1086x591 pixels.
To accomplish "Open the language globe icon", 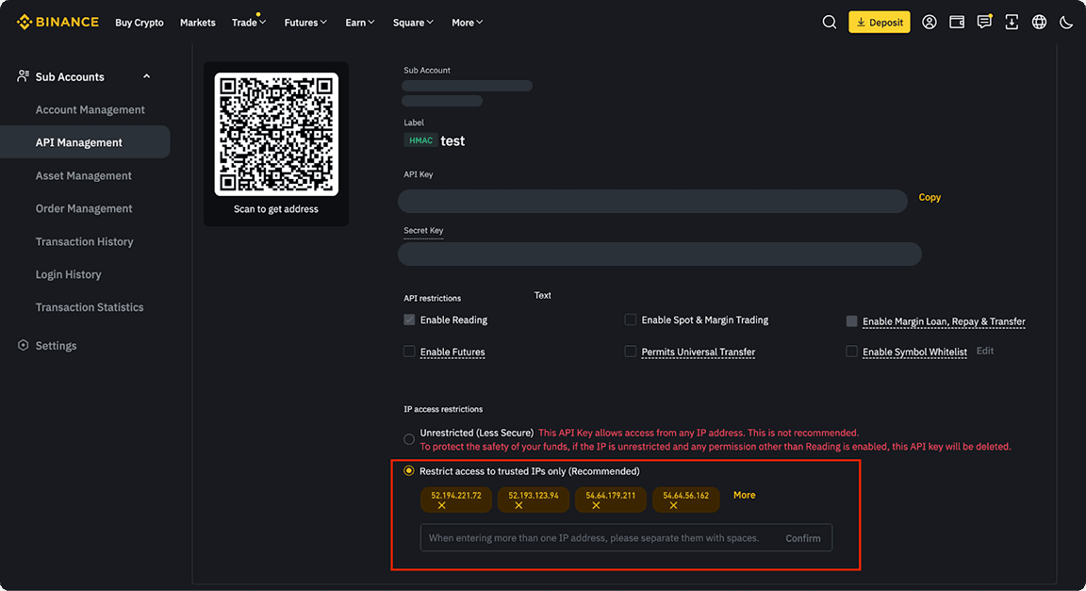I will pos(1039,21).
